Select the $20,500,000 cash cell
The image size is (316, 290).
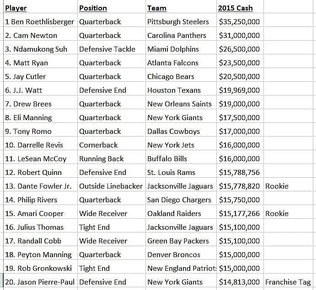pos(239,76)
